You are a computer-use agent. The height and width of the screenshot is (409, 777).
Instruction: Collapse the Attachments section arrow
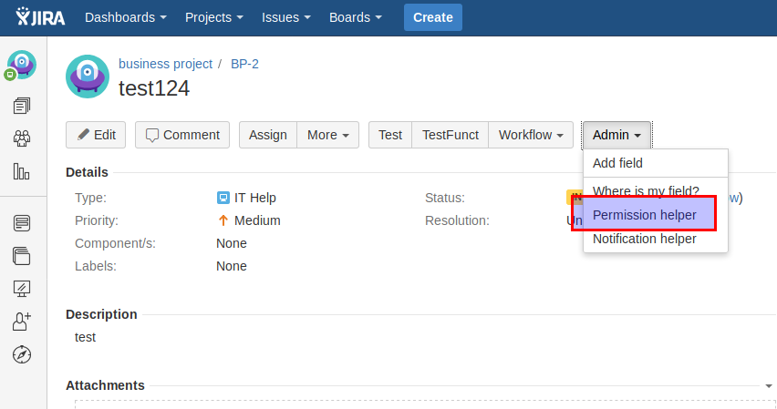coord(768,385)
